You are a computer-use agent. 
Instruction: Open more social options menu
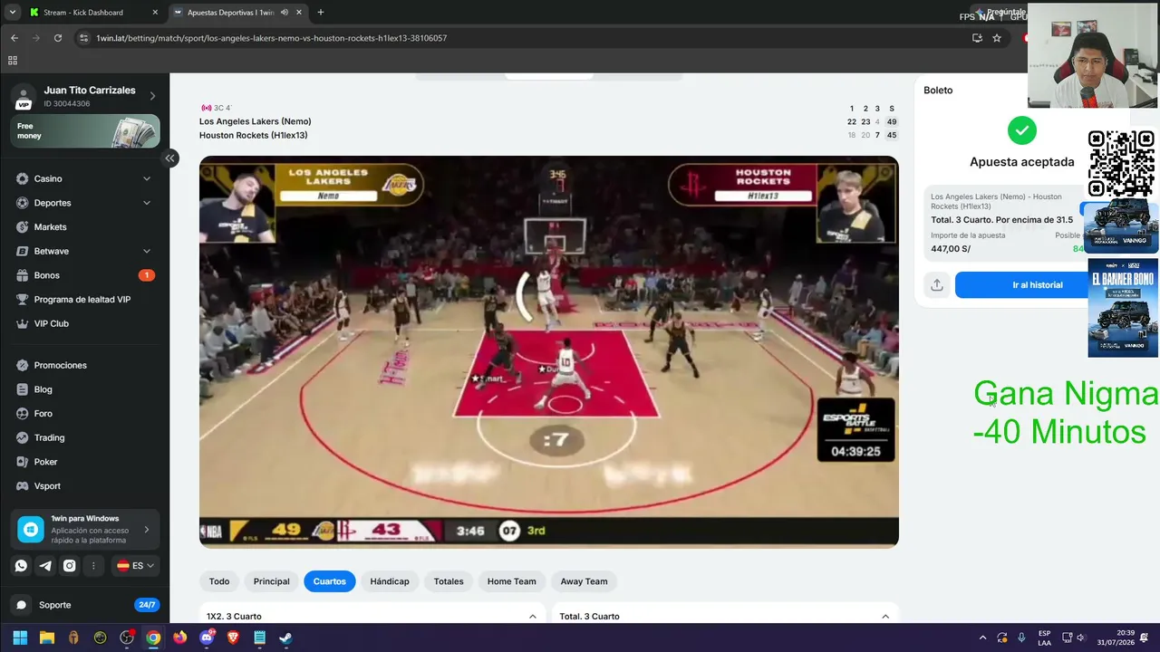tap(93, 566)
